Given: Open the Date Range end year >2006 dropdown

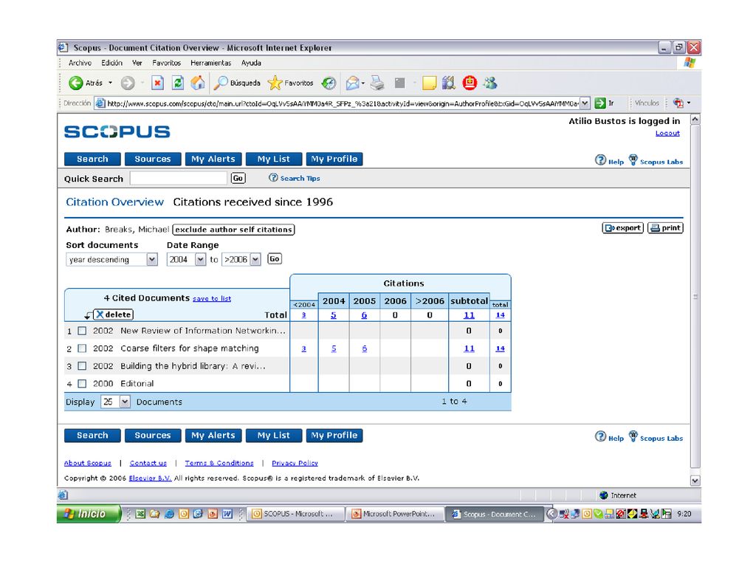Looking at the screenshot, I should [255, 259].
